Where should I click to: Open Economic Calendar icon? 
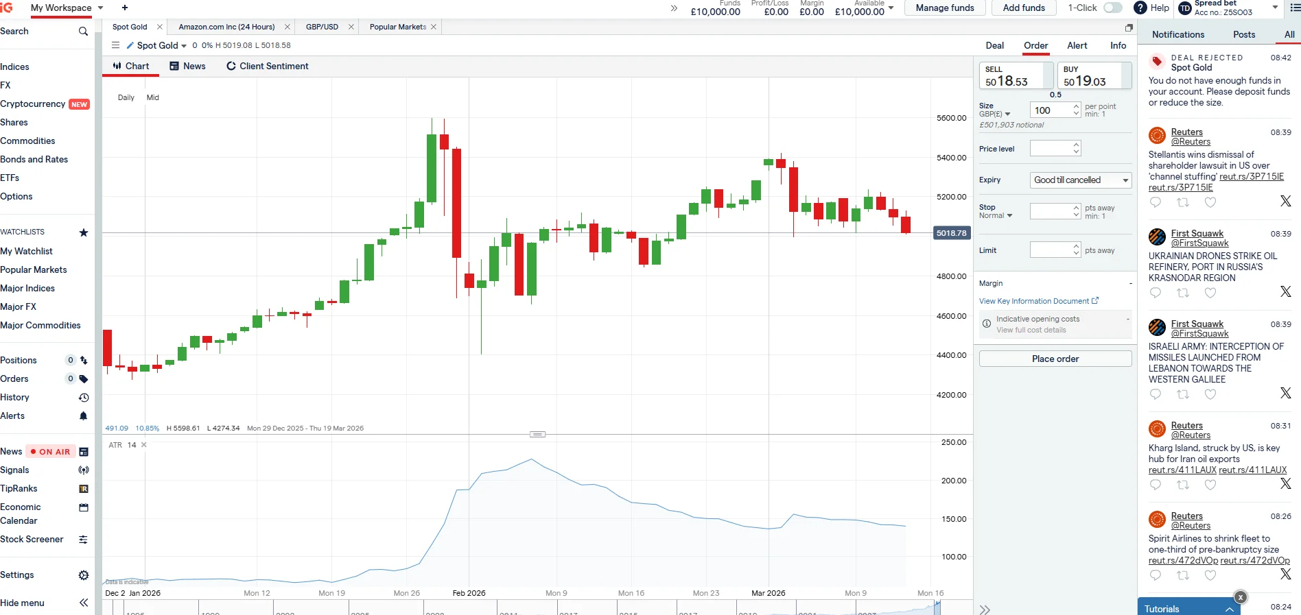[x=84, y=507]
